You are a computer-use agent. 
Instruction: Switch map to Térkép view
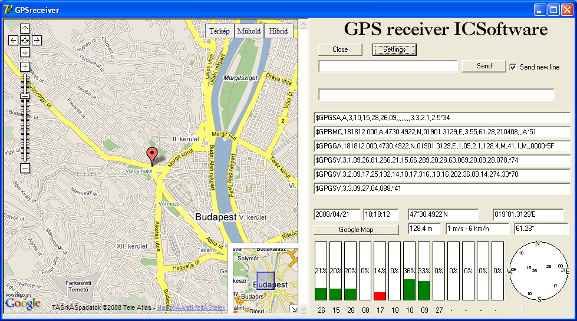pyautogui.click(x=219, y=31)
